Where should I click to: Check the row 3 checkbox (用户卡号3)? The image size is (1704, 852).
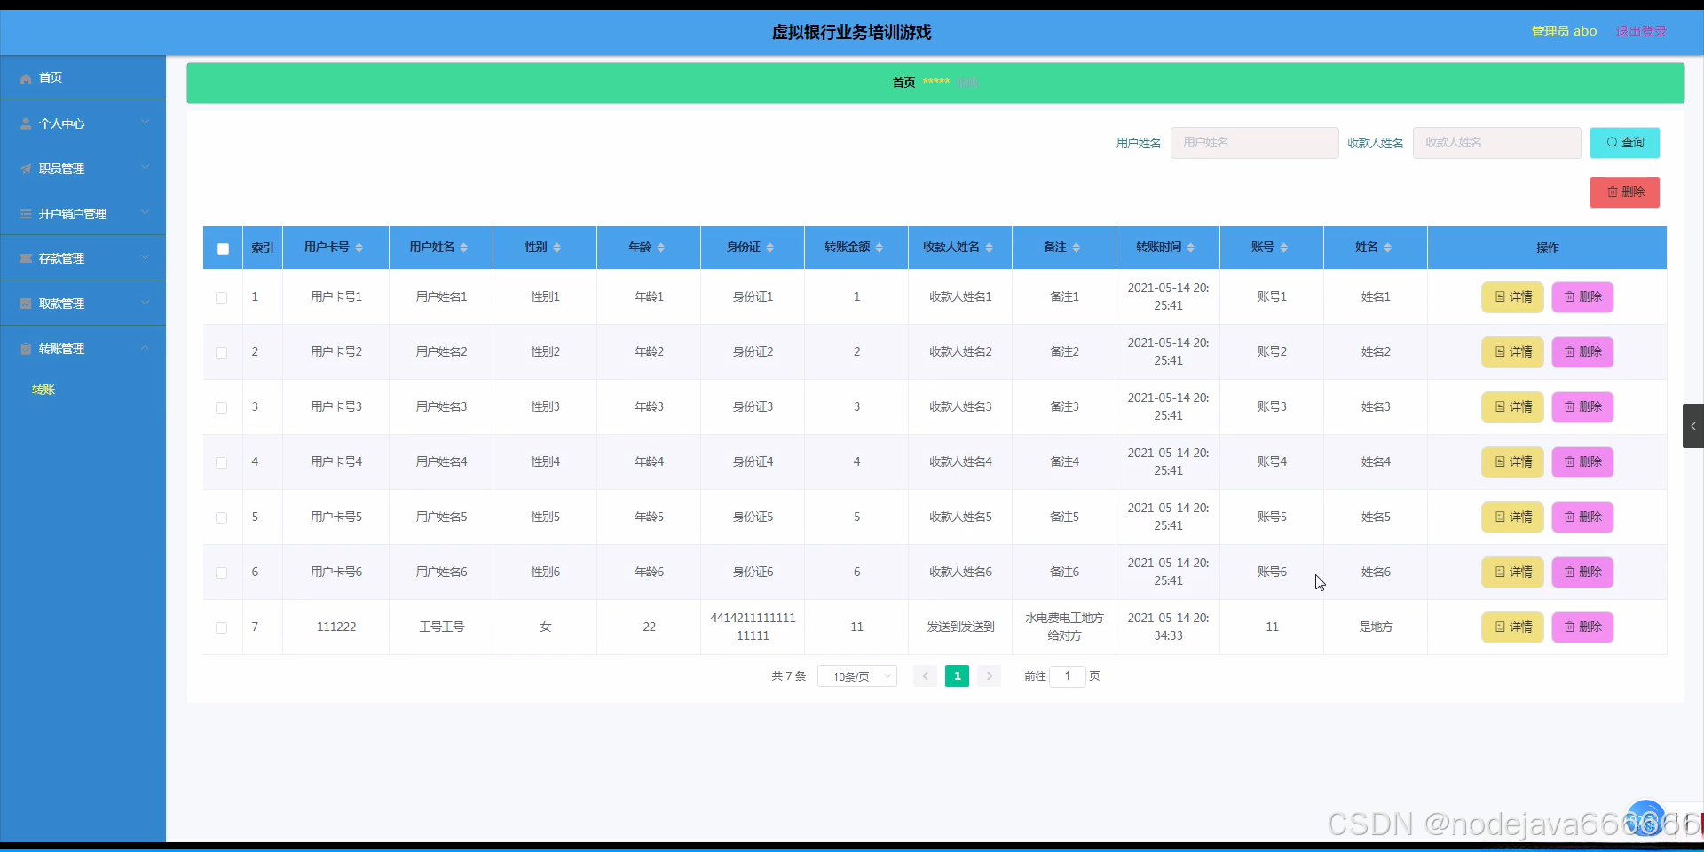pyautogui.click(x=222, y=407)
